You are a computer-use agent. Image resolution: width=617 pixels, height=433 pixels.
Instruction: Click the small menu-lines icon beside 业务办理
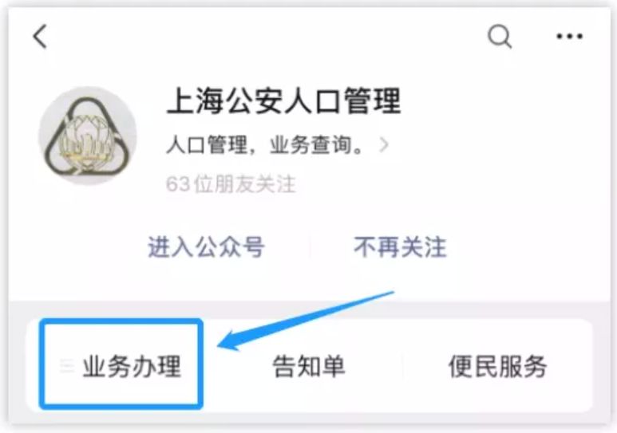click(x=66, y=366)
